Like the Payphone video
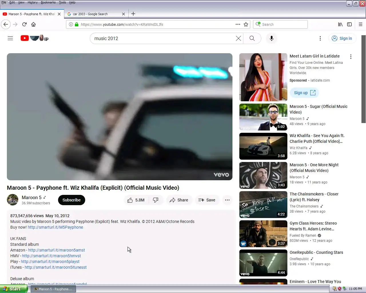 136,200
